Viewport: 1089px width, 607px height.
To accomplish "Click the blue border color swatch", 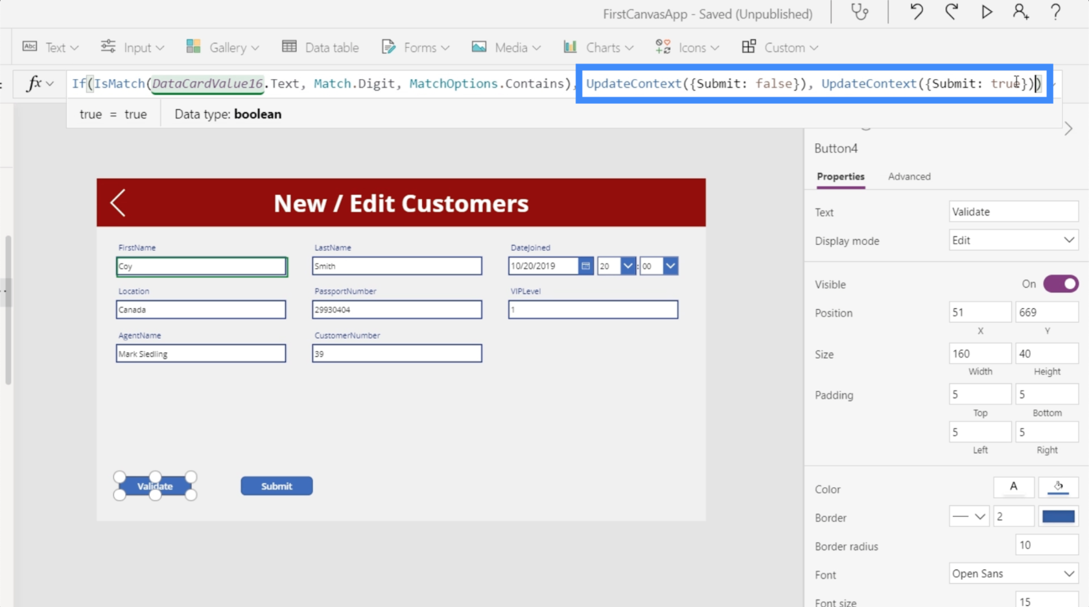I will coord(1058,516).
